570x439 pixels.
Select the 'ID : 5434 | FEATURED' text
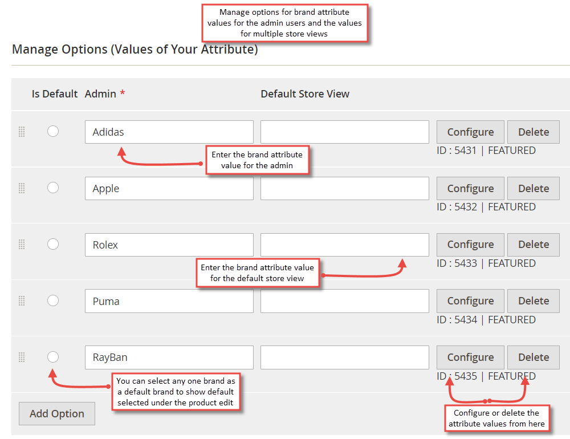pos(486,319)
